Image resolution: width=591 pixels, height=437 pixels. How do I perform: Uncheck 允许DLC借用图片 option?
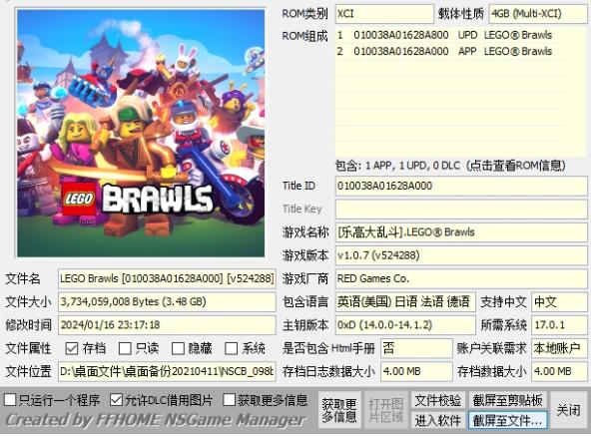[x=116, y=400]
